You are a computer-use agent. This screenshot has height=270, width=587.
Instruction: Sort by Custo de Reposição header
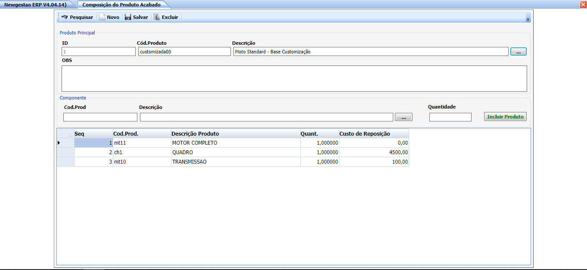coord(374,133)
